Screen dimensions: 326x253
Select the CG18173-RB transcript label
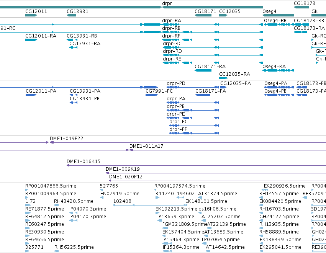pyautogui.click(x=309, y=21)
